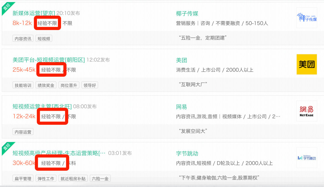This screenshot has height=187, width=324.
Task: Click the 30k-60k salary text
Action: [24, 163]
